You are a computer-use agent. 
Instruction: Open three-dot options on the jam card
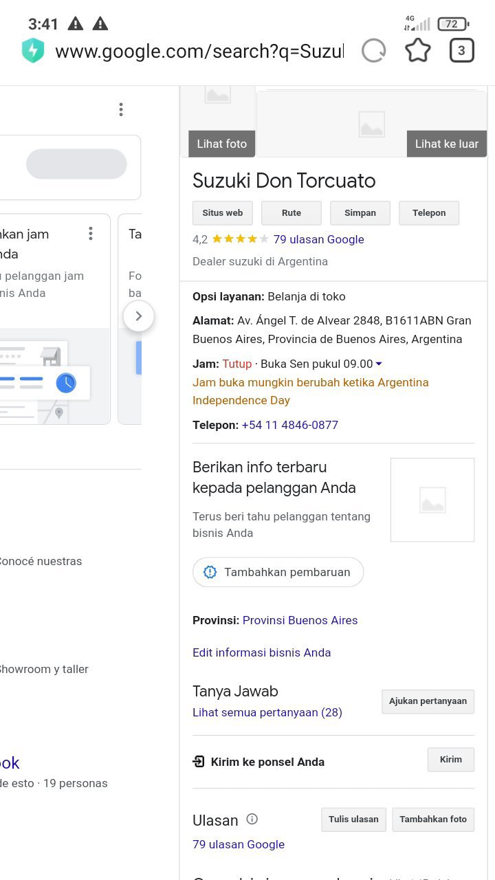[x=90, y=234]
